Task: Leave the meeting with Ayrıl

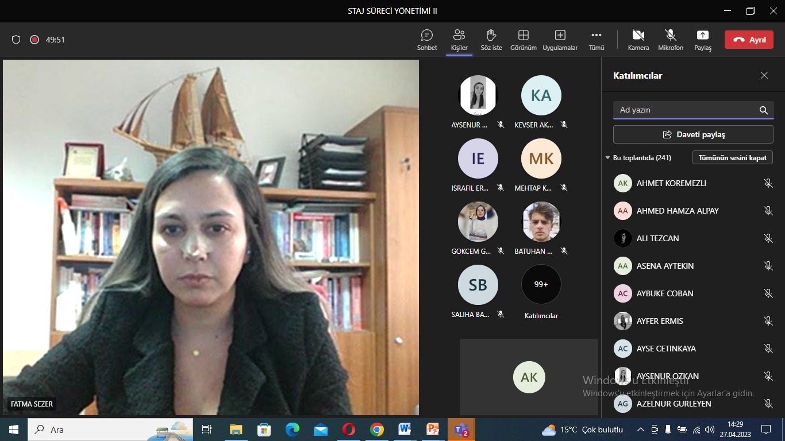Action: point(749,40)
